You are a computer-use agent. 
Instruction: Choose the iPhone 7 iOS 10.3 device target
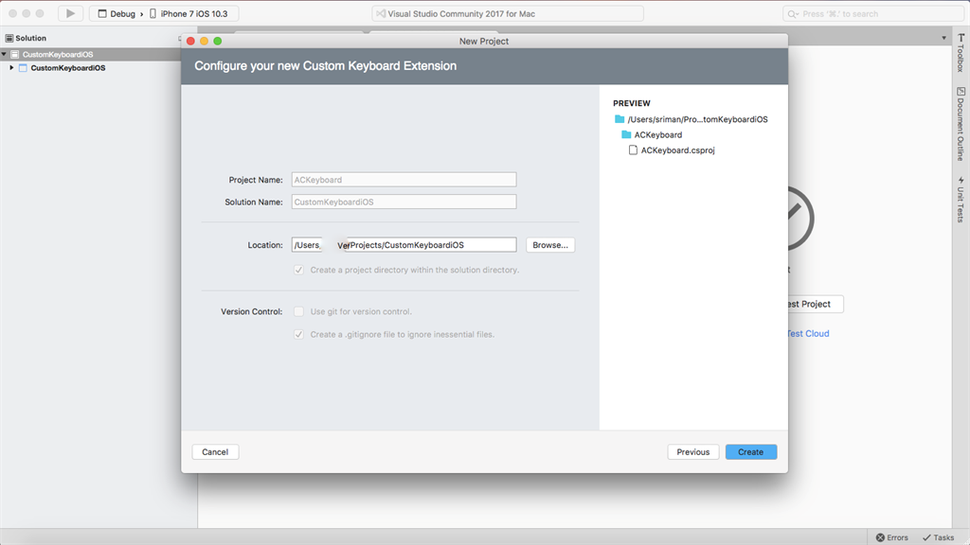(193, 14)
